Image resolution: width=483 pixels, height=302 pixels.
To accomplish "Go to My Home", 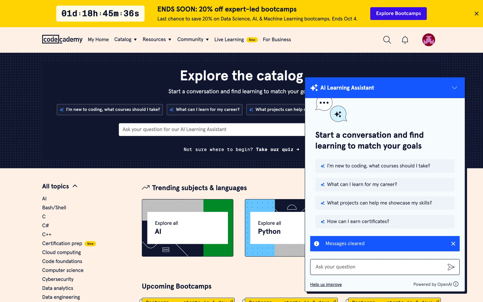I will pyautogui.click(x=98, y=40).
